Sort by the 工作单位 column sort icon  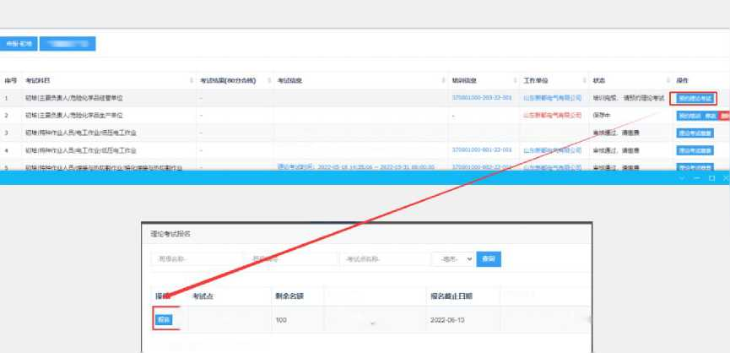tap(583, 80)
